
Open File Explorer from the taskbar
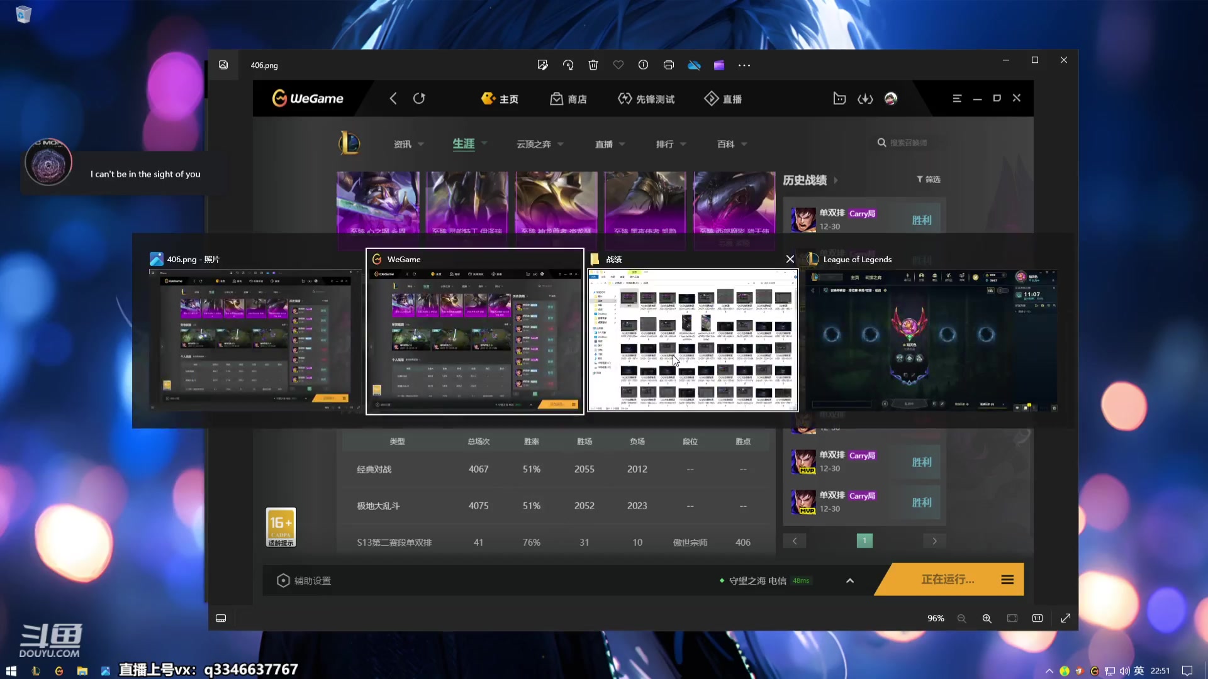(x=82, y=671)
